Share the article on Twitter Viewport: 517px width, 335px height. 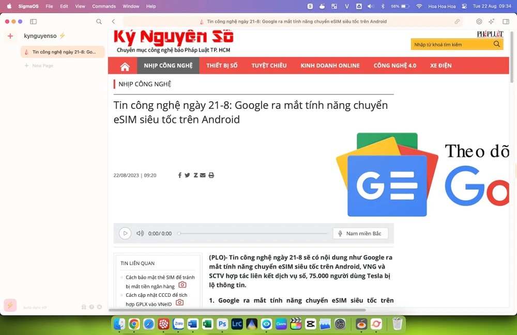click(x=187, y=176)
